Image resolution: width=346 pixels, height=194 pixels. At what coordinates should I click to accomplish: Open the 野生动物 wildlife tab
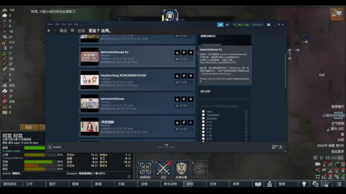coord(172,184)
